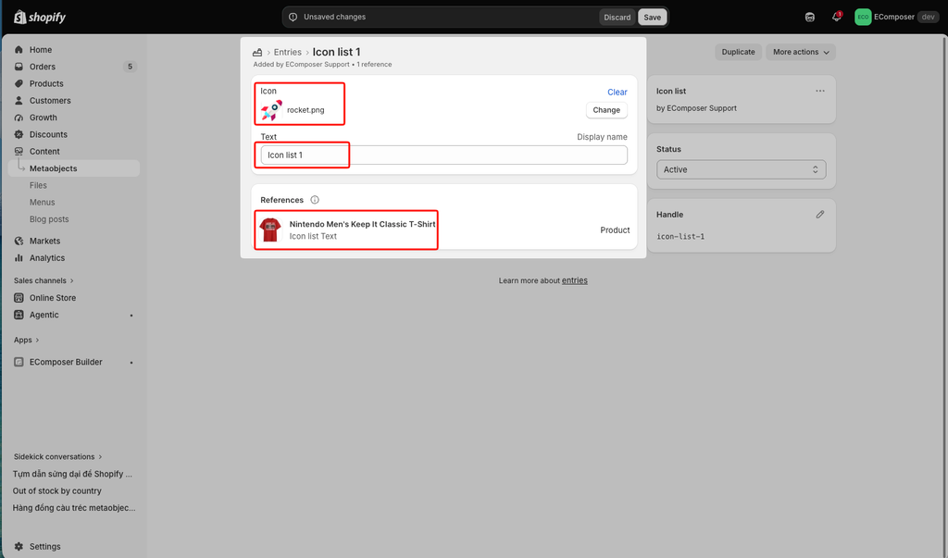Screen dimensions: 948x558
Task: Open the Analytics bar chart icon
Action: click(19, 257)
